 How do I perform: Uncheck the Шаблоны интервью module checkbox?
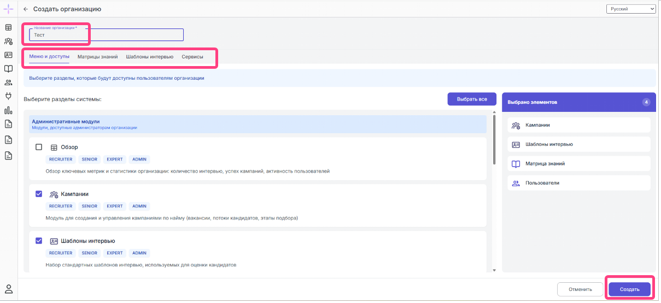(x=39, y=241)
